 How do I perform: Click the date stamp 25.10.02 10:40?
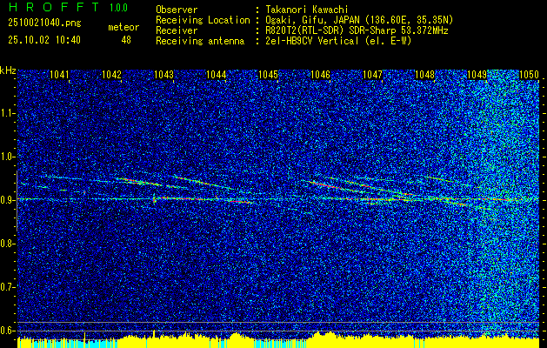coord(44,40)
